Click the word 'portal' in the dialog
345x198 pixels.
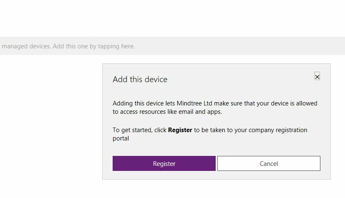coord(121,138)
